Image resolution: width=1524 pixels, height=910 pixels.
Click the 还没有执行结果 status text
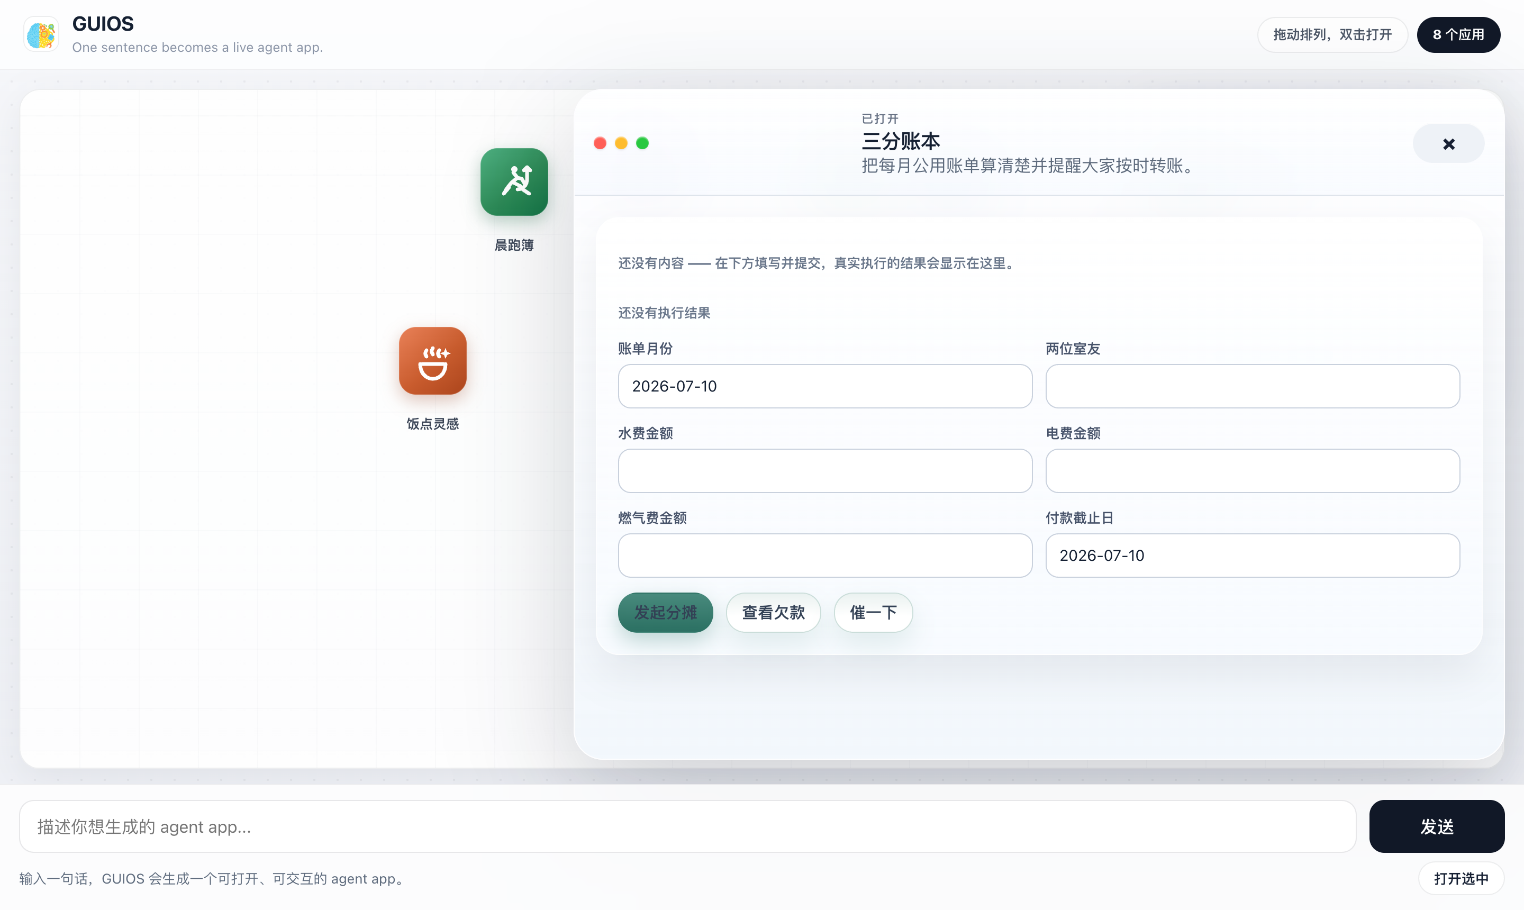tap(664, 313)
